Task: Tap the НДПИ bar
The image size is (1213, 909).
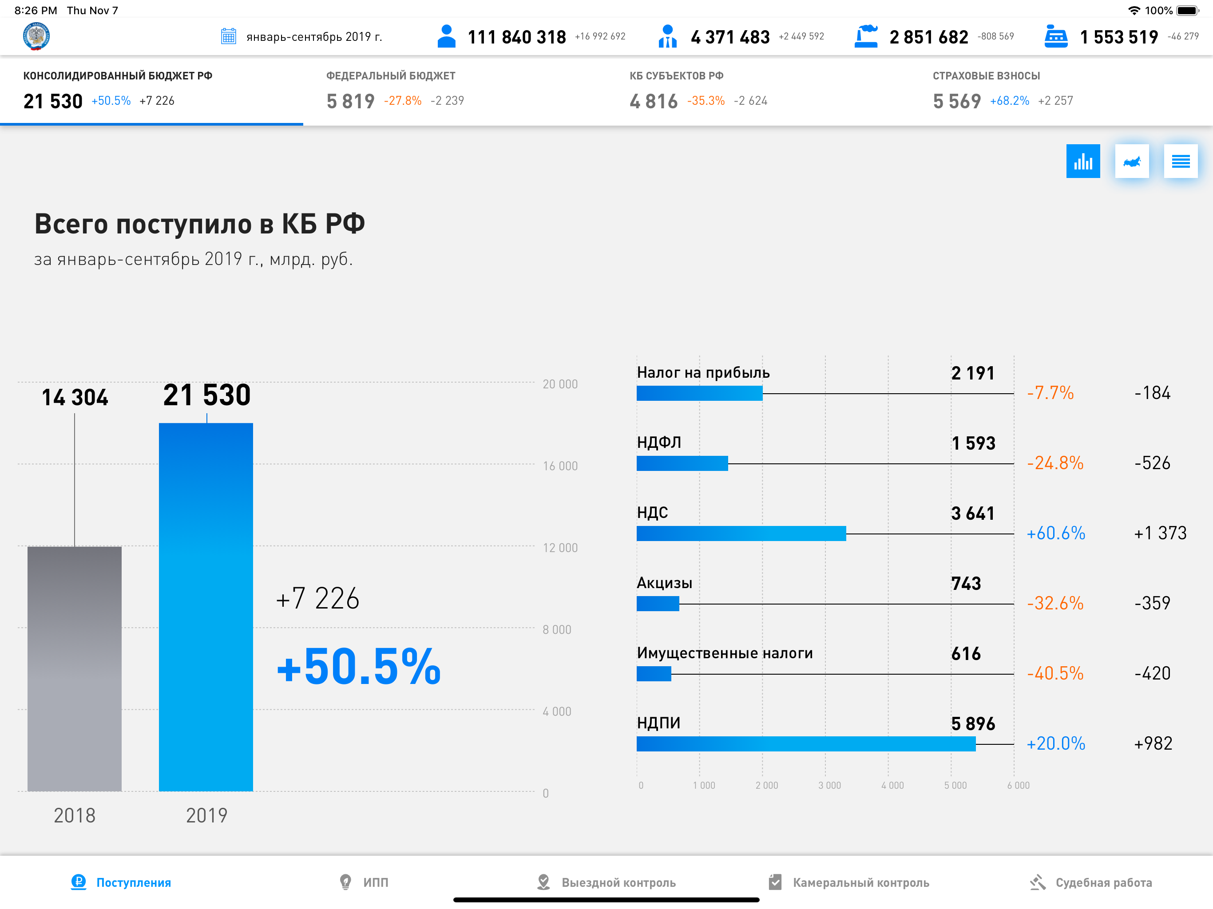Action: (806, 744)
